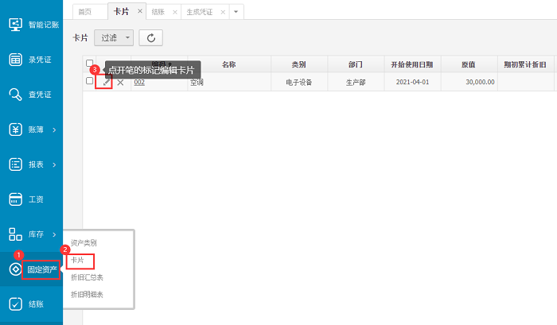Image resolution: width=557 pixels, height=325 pixels.
Task: Delete the 空调 card with the X icon
Action: pyautogui.click(x=120, y=82)
